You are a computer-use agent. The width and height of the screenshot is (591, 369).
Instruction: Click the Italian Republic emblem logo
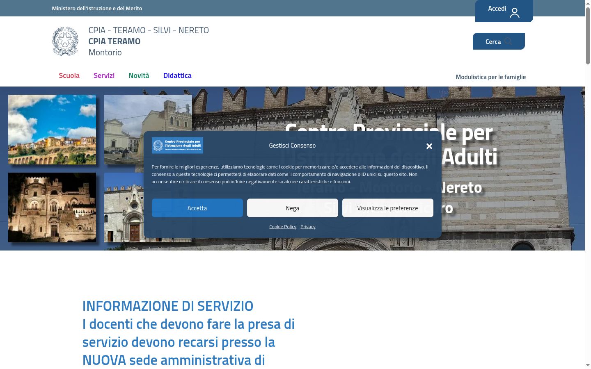click(x=65, y=41)
